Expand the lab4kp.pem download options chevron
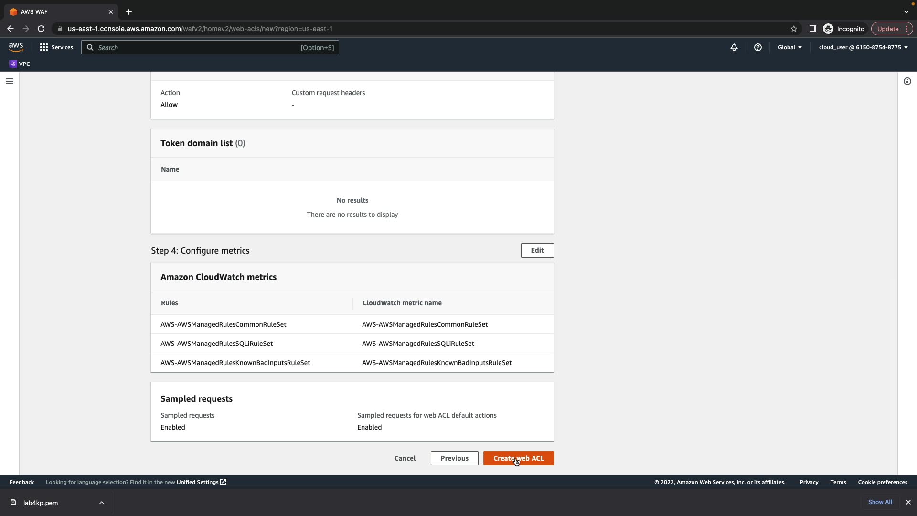Viewport: 917px width, 516px height. [x=101, y=503]
